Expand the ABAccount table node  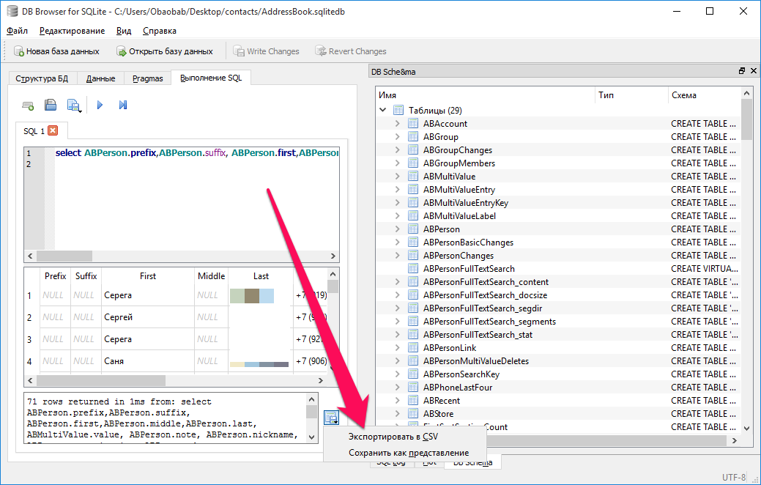pyautogui.click(x=398, y=124)
